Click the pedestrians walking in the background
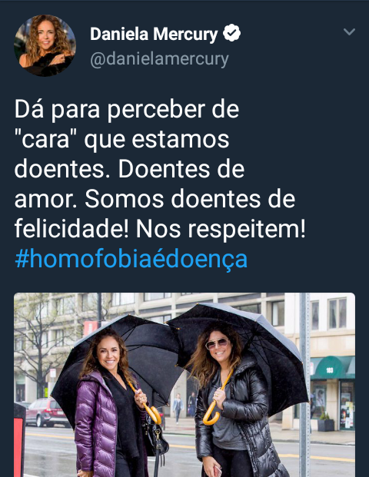The width and height of the screenshot is (369, 477). (184, 406)
